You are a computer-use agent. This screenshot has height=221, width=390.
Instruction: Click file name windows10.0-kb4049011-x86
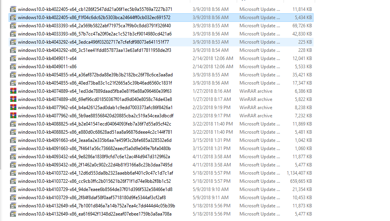[x=47, y=67]
